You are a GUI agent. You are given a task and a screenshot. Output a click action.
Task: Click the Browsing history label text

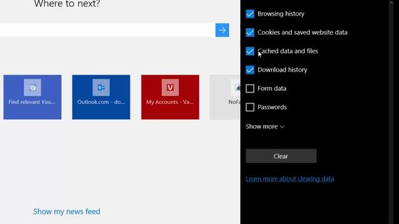click(281, 14)
